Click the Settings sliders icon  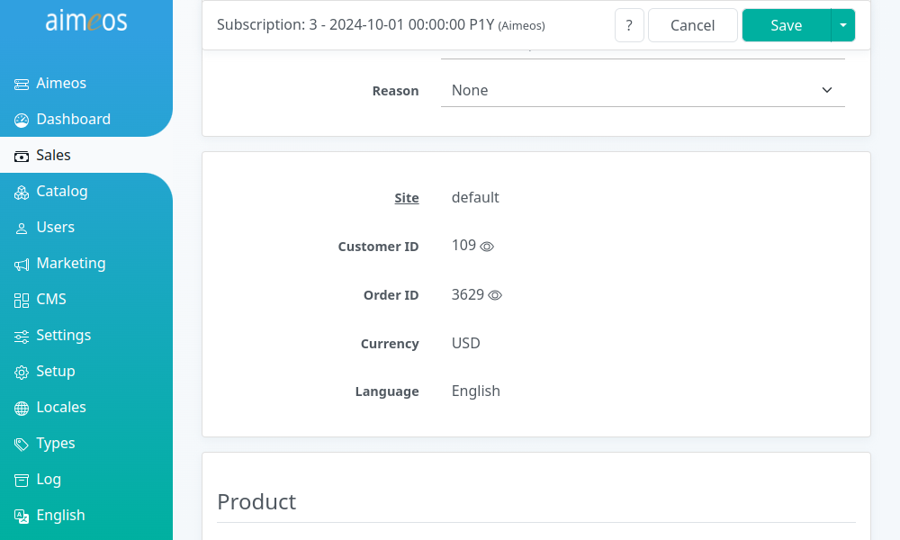point(22,337)
